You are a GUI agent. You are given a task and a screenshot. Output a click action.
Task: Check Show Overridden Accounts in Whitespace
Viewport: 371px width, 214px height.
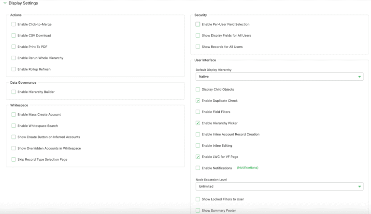tap(14, 148)
